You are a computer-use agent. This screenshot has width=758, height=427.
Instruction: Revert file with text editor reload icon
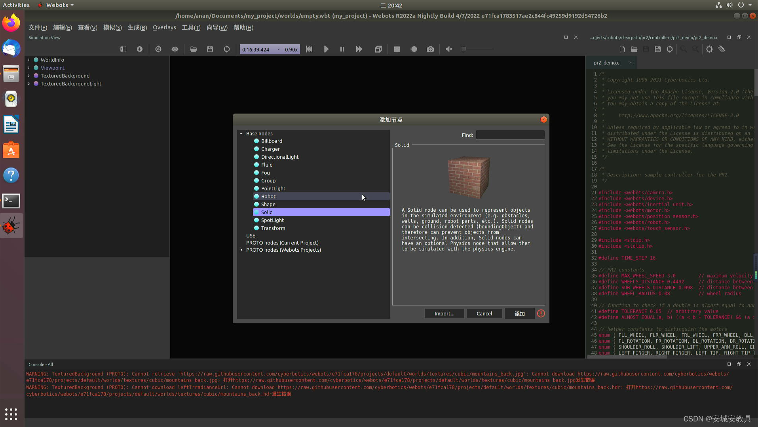point(670,49)
